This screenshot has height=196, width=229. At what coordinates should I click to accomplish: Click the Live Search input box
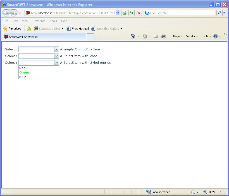tap(180, 13)
